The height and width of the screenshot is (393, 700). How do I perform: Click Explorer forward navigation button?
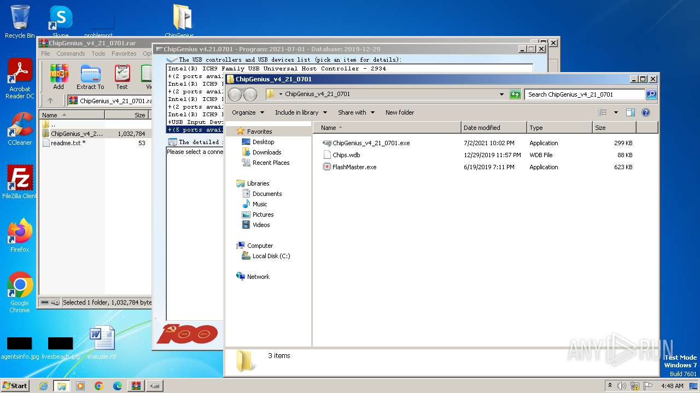click(250, 94)
